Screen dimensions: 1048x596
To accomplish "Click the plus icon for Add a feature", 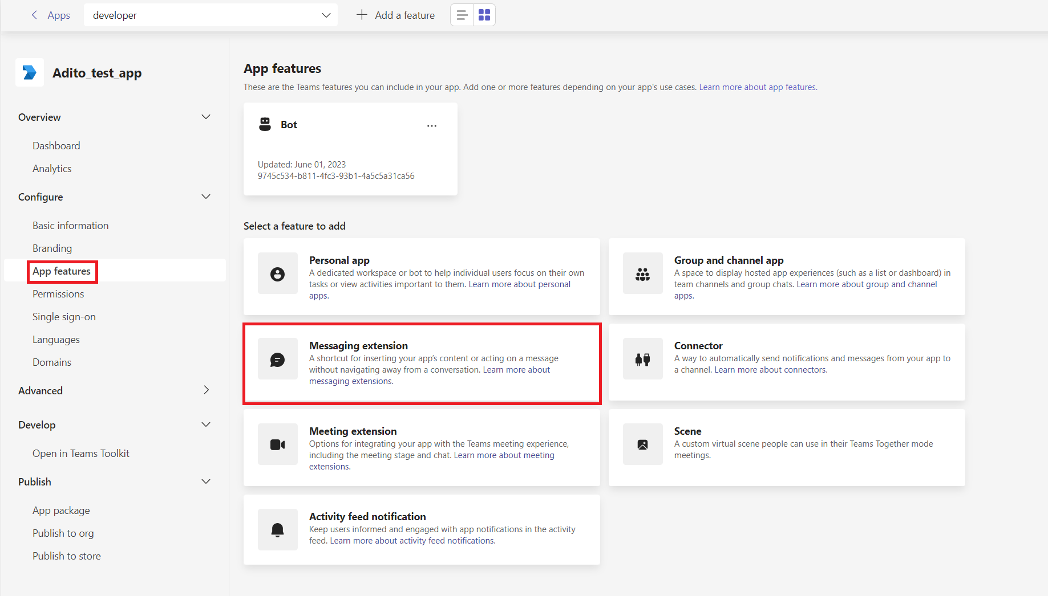I will [x=362, y=15].
